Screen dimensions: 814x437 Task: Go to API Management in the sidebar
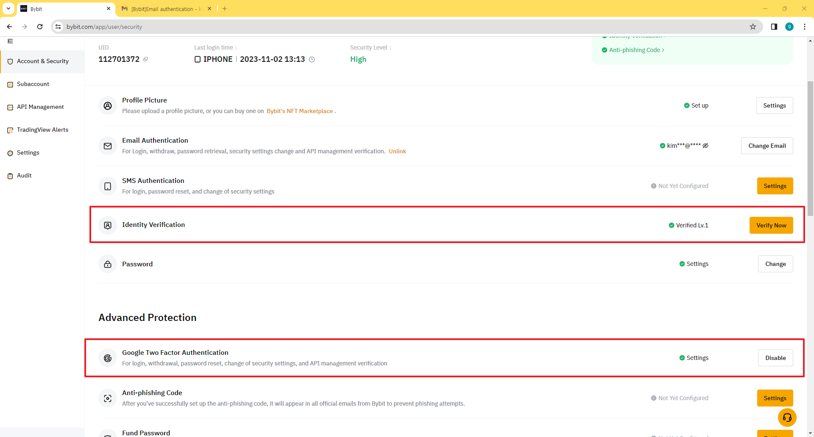click(x=40, y=107)
